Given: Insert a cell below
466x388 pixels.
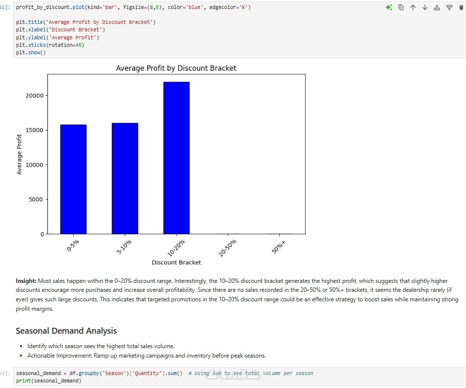Looking at the screenshot, I should point(449,7).
